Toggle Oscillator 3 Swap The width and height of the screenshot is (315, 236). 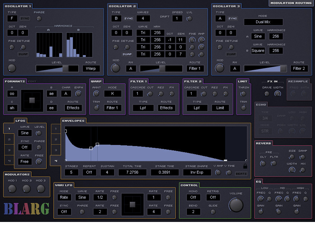[231, 54]
